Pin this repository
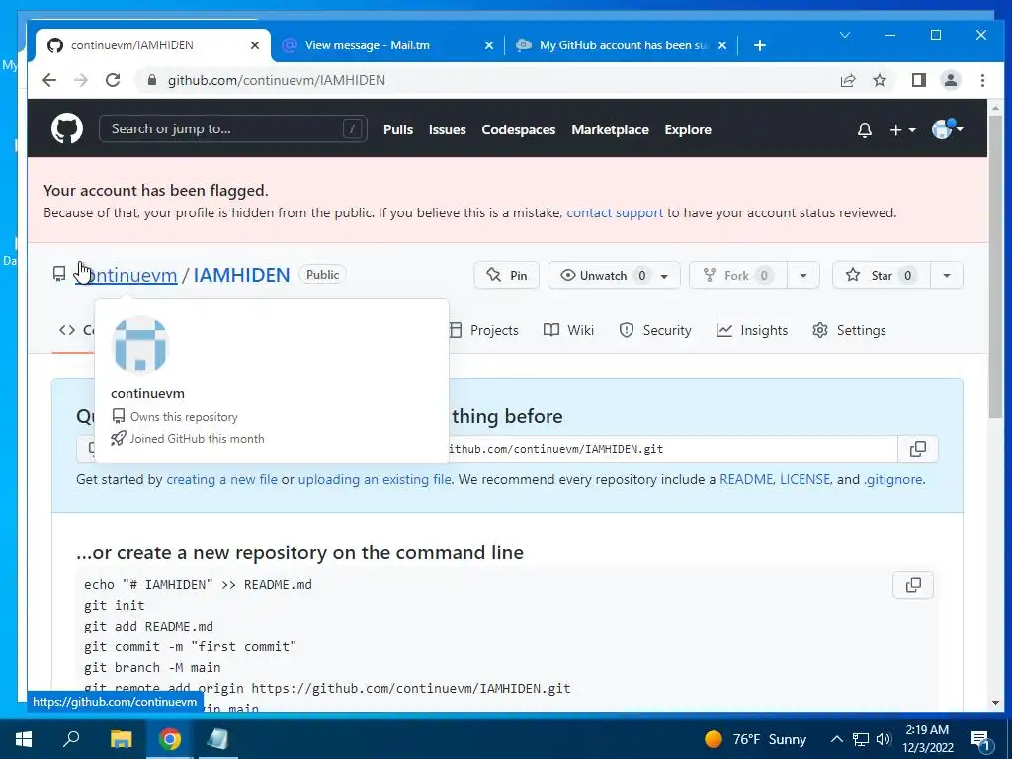The height and width of the screenshot is (759, 1012). 506,275
